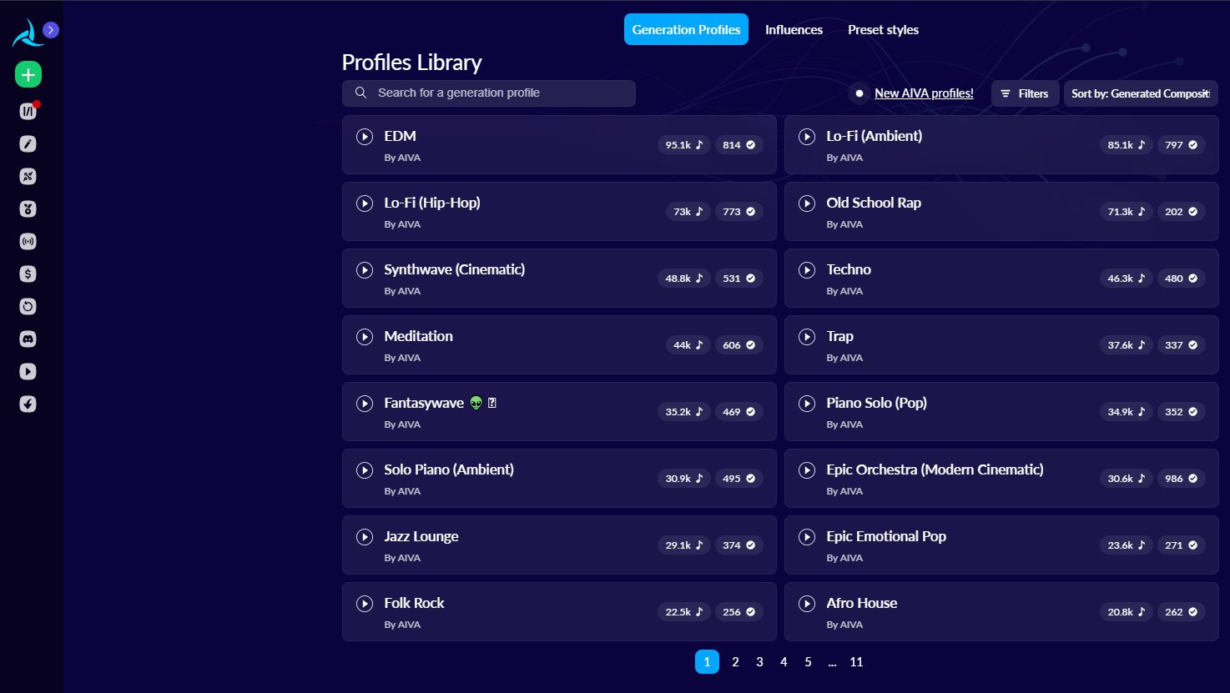Switch to Generation Profiles tab
The height and width of the screenshot is (693, 1230).
pyautogui.click(x=686, y=30)
